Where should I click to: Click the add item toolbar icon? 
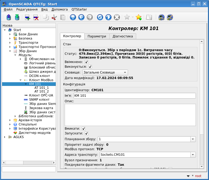pyautogui.click(x=27, y=17)
